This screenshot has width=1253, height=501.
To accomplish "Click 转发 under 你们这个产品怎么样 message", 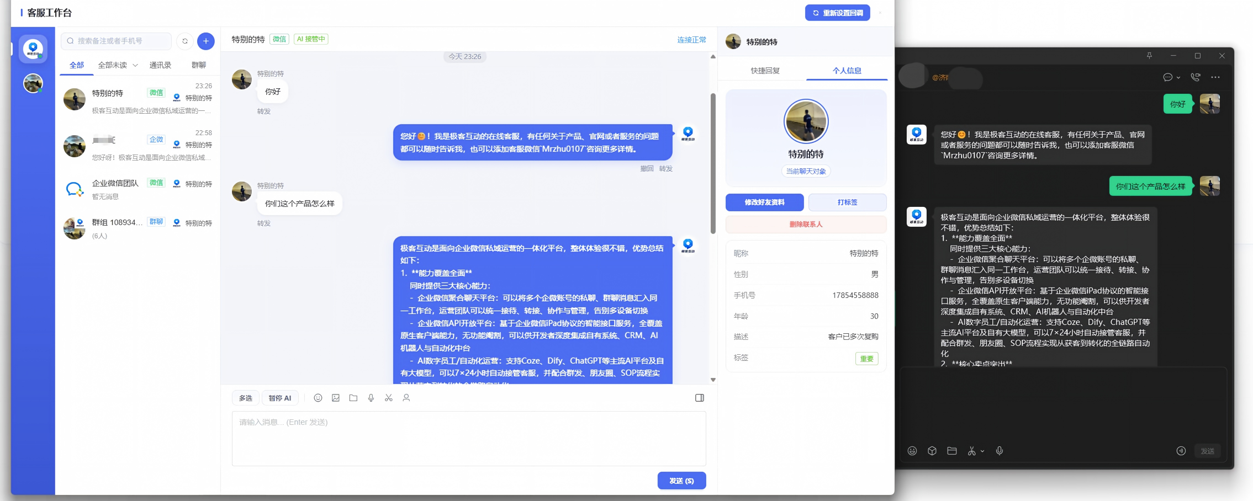I will [x=264, y=223].
